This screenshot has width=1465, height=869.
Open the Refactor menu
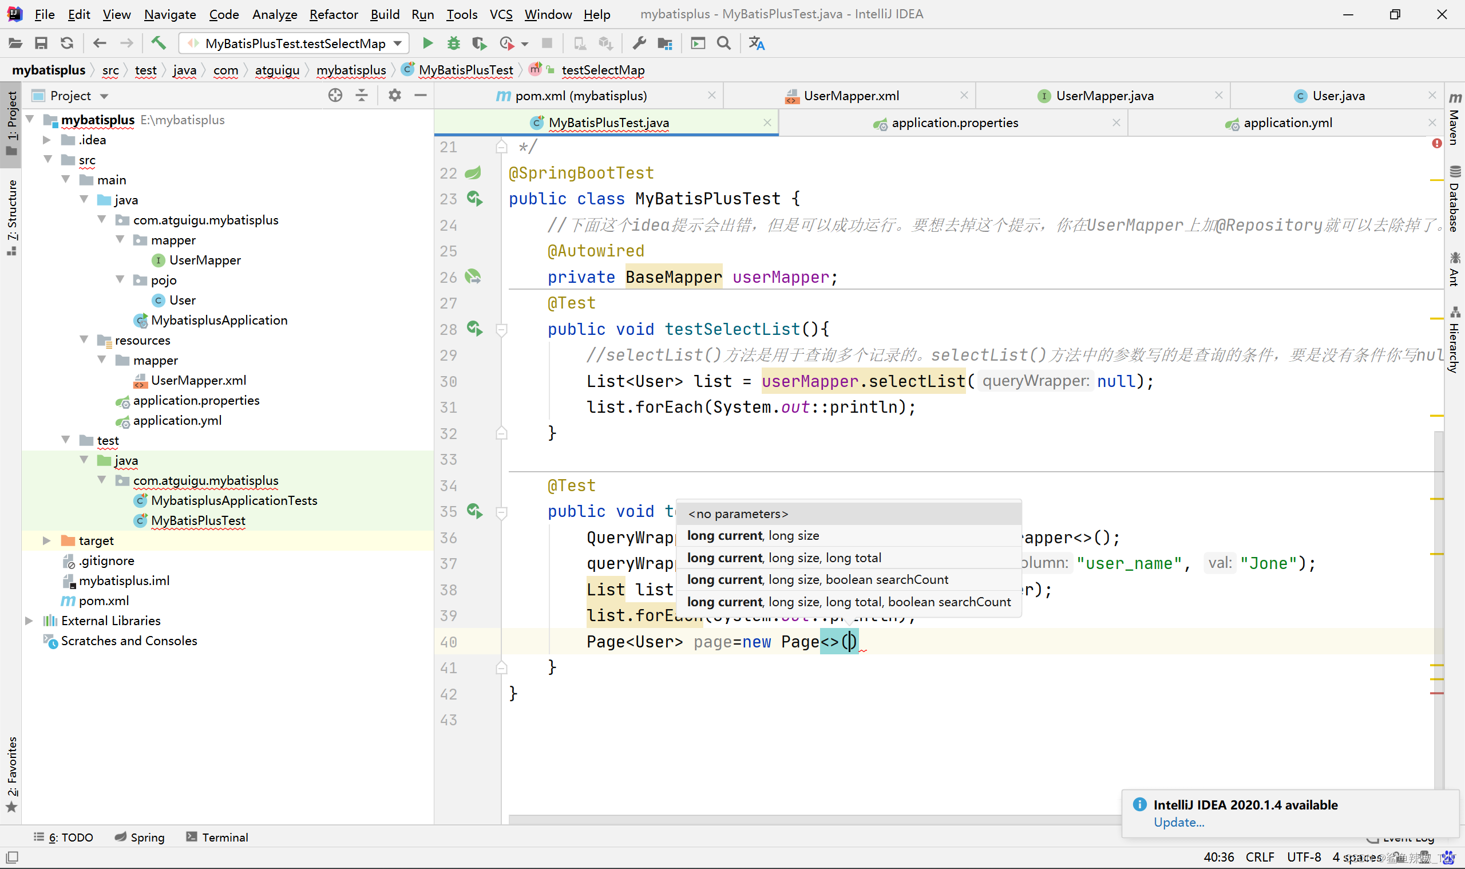(x=334, y=14)
